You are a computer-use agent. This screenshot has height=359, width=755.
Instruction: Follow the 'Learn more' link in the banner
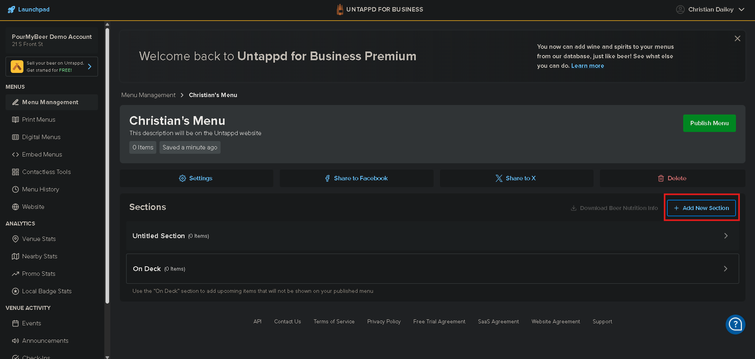click(588, 66)
